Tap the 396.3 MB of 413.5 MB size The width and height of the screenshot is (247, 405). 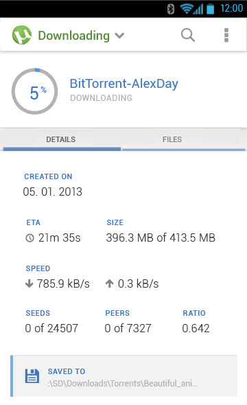pyautogui.click(x=161, y=238)
